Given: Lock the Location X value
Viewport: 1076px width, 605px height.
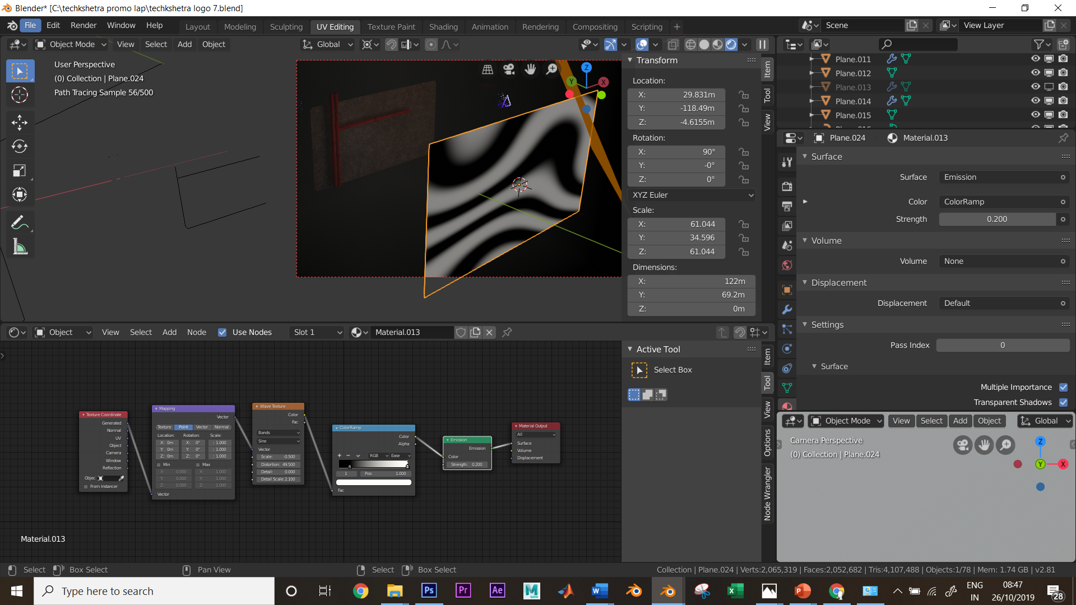Looking at the screenshot, I should coord(744,95).
